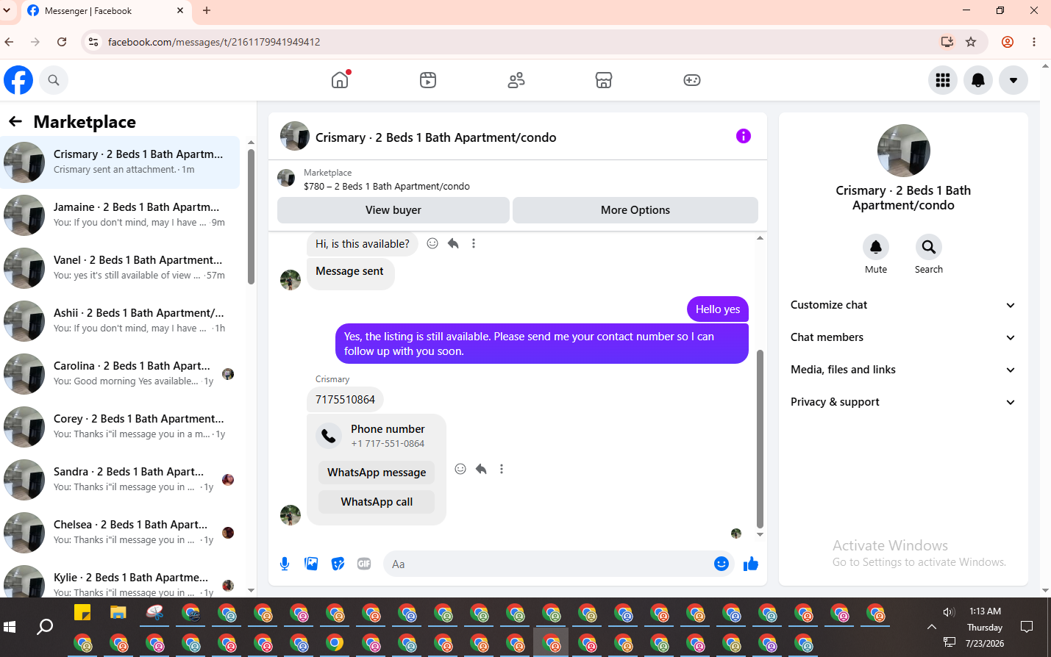Click the View buyer button

tap(393, 210)
